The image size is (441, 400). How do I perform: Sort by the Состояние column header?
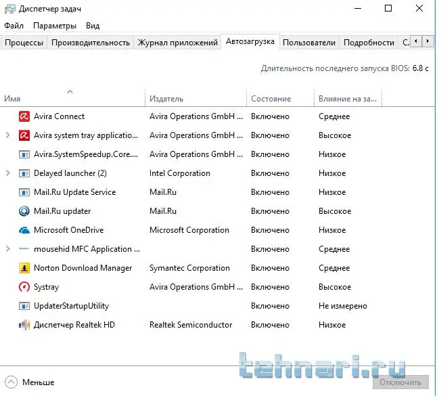click(x=280, y=97)
